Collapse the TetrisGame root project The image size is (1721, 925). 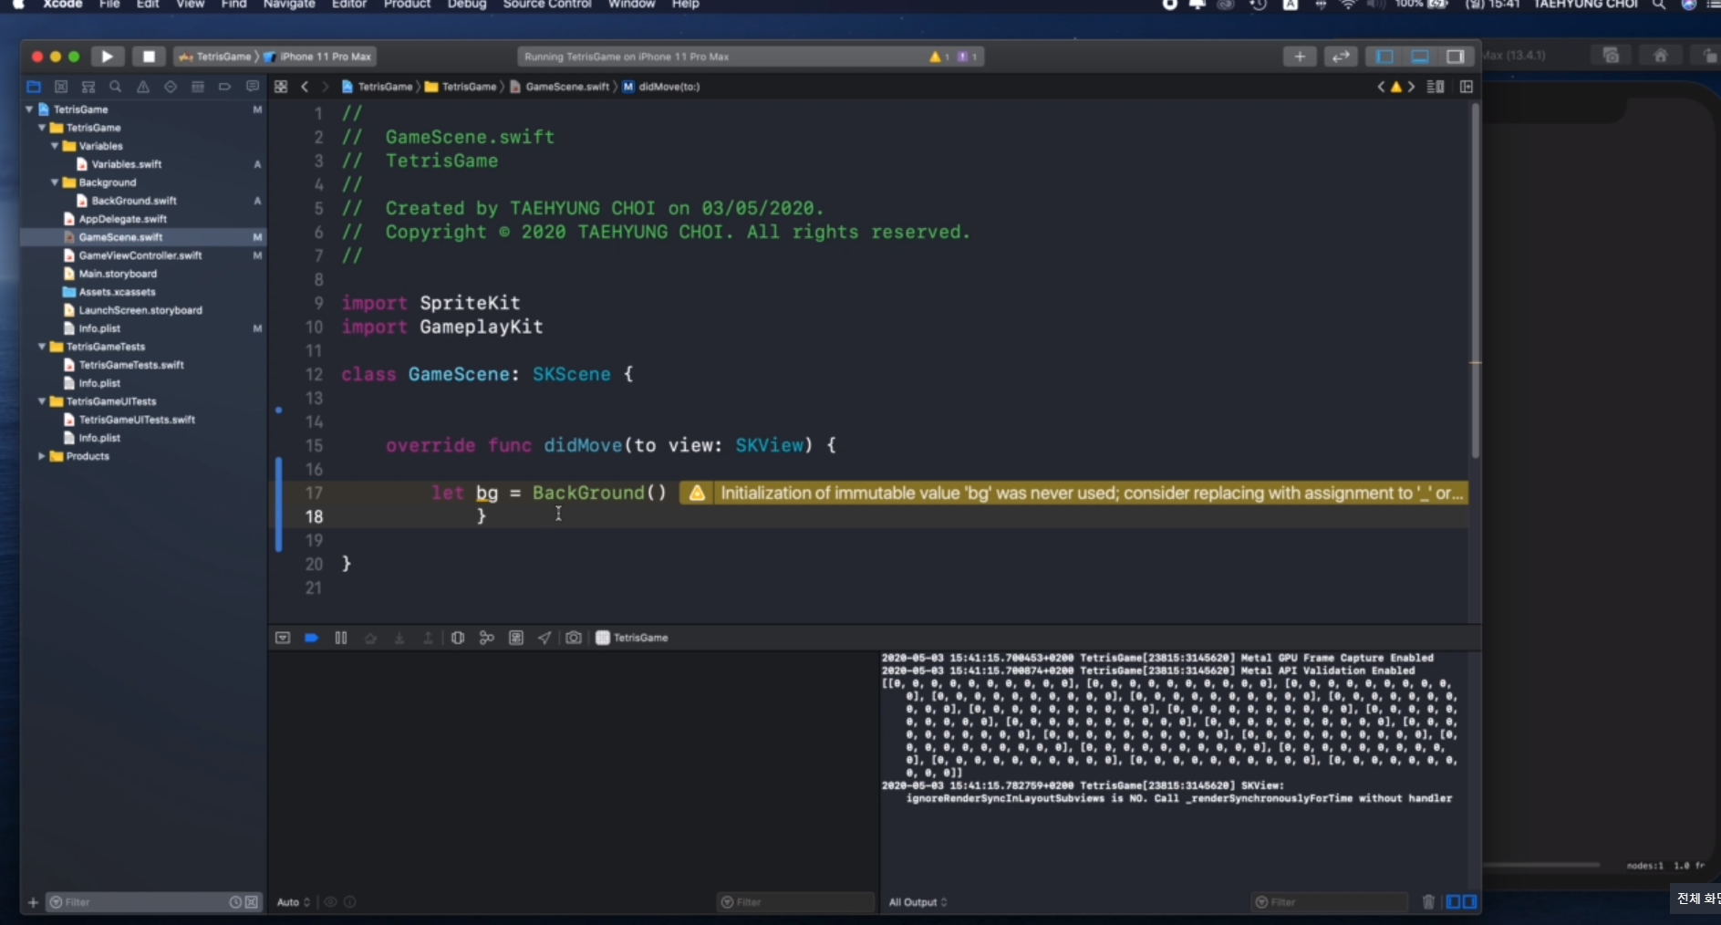pos(29,109)
